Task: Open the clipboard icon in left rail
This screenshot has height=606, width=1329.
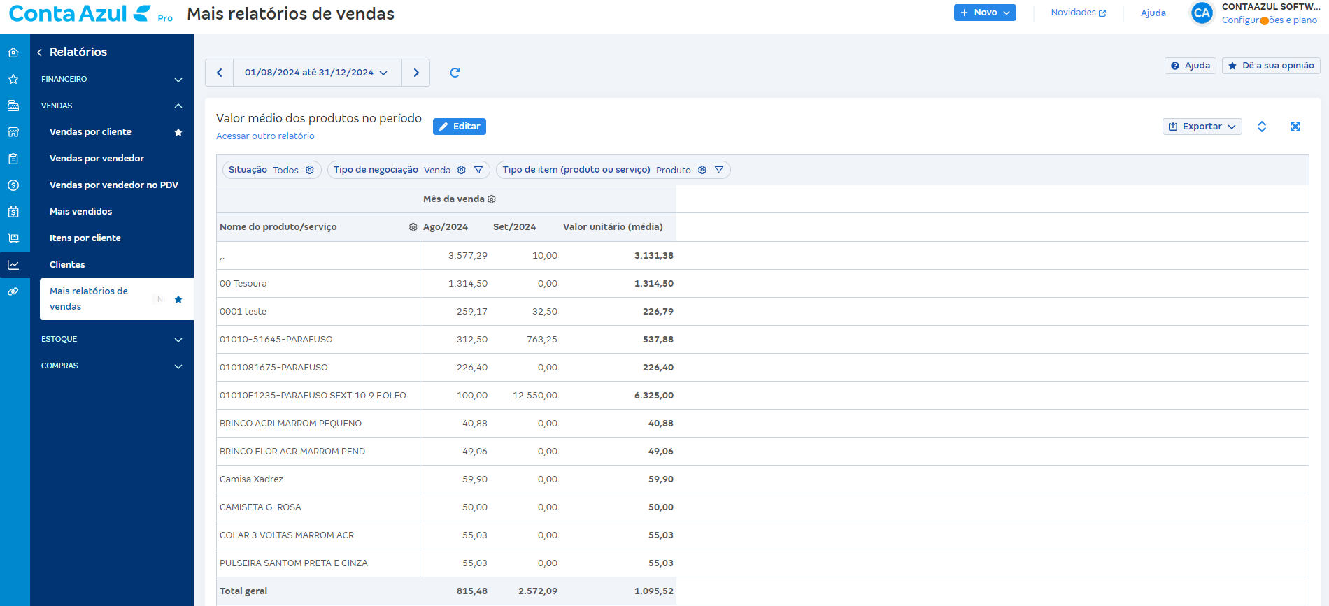Action: [13, 159]
